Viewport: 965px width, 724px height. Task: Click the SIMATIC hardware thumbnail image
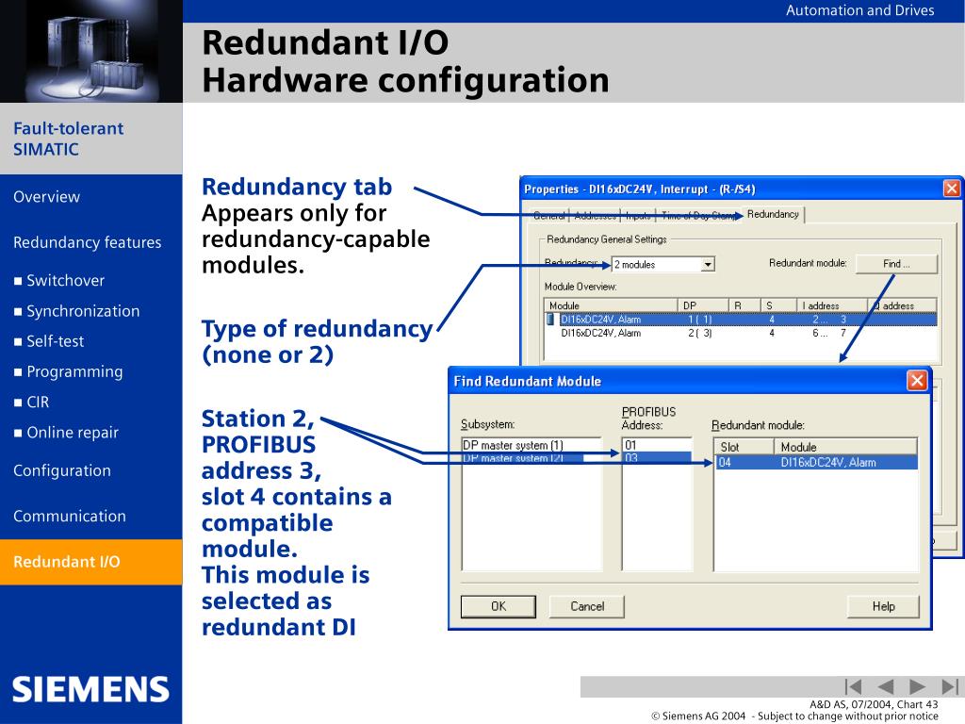[x=91, y=51]
